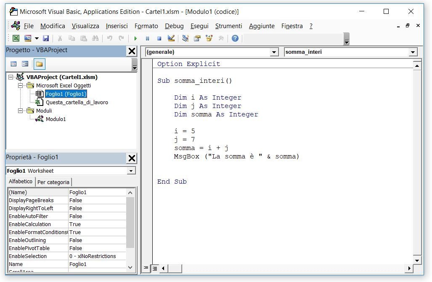Click the Reset stop icon in toolbar
Screen dimensions: 432x282
159,39
